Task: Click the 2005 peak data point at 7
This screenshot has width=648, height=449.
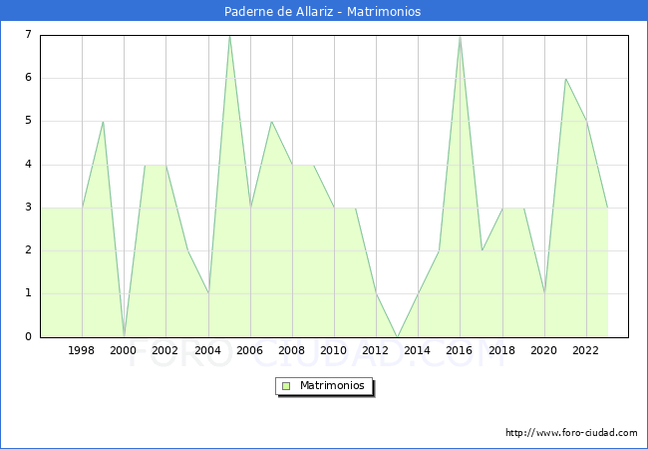Action: 229,36
